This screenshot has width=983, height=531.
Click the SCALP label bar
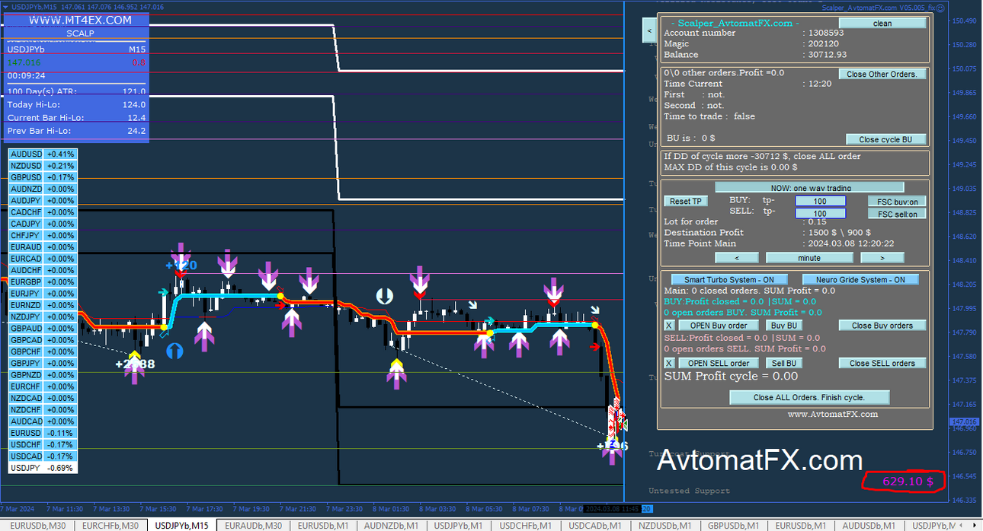(x=80, y=33)
